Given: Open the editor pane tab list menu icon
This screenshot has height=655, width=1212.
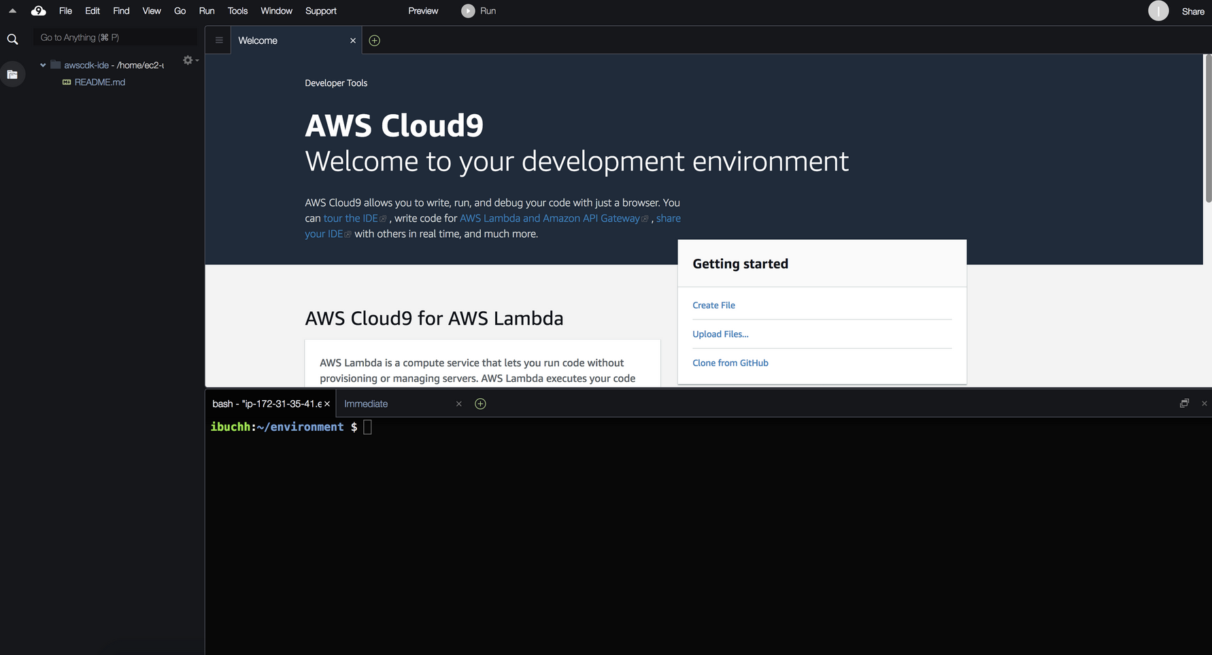Looking at the screenshot, I should 219,40.
